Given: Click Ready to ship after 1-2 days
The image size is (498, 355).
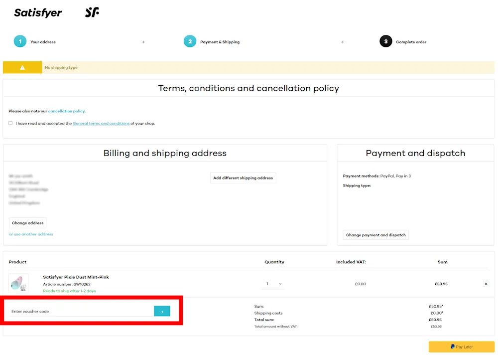Looking at the screenshot, I should (69, 291).
